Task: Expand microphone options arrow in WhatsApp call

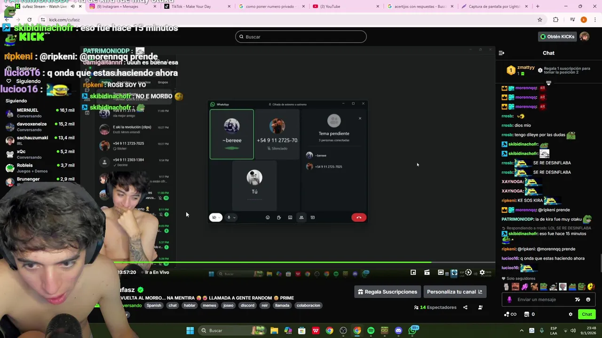Action: click(234, 217)
